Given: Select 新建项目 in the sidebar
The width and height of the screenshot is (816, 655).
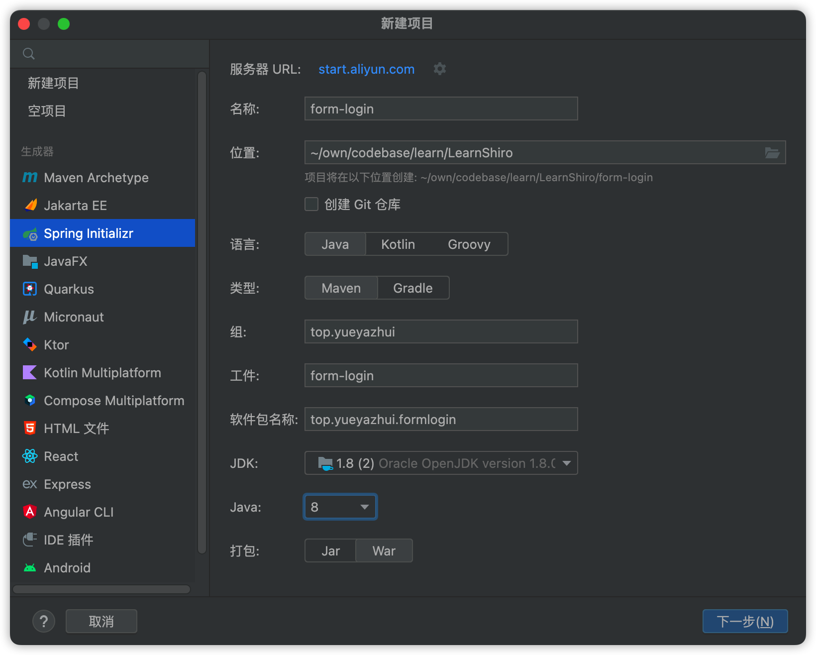Looking at the screenshot, I should coord(102,83).
